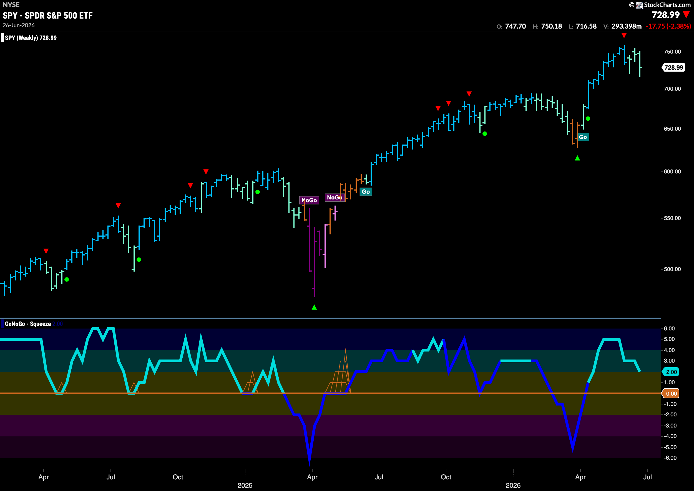Click the open value 747.70
The width and height of the screenshot is (694, 491).
[516, 26]
